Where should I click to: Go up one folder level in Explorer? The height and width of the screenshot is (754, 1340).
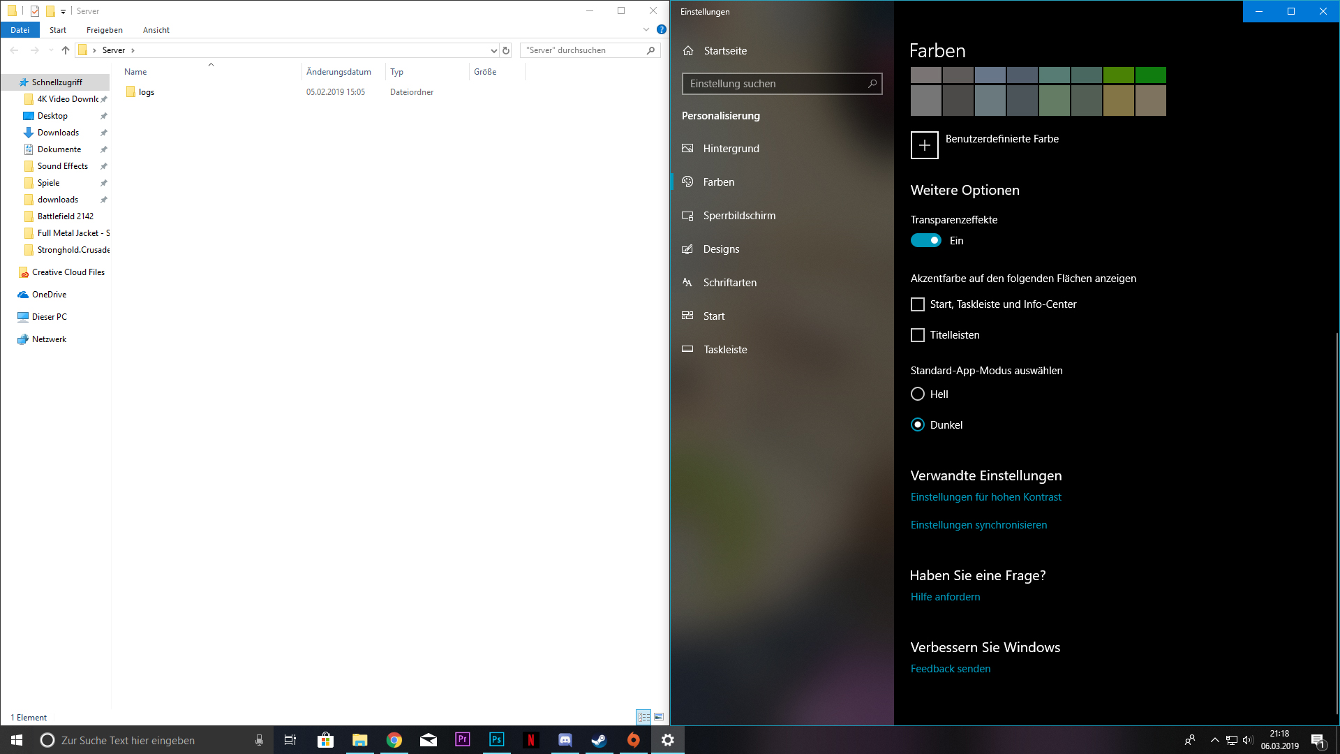pyautogui.click(x=66, y=50)
